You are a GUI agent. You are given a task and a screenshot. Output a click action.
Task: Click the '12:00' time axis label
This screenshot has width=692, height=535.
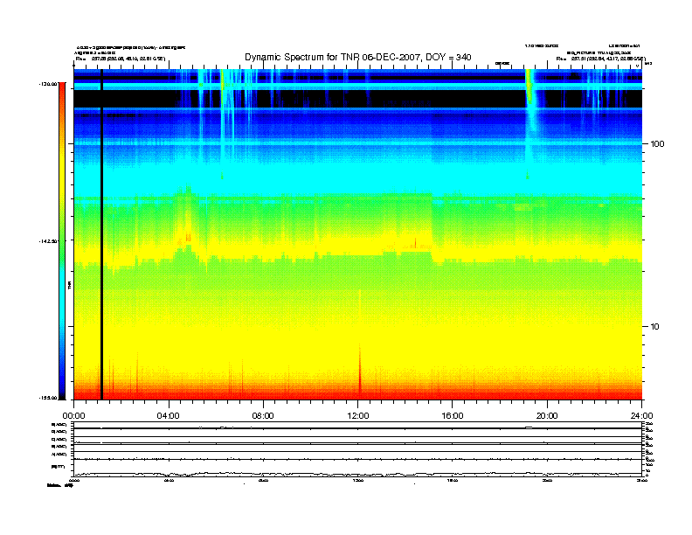point(358,415)
